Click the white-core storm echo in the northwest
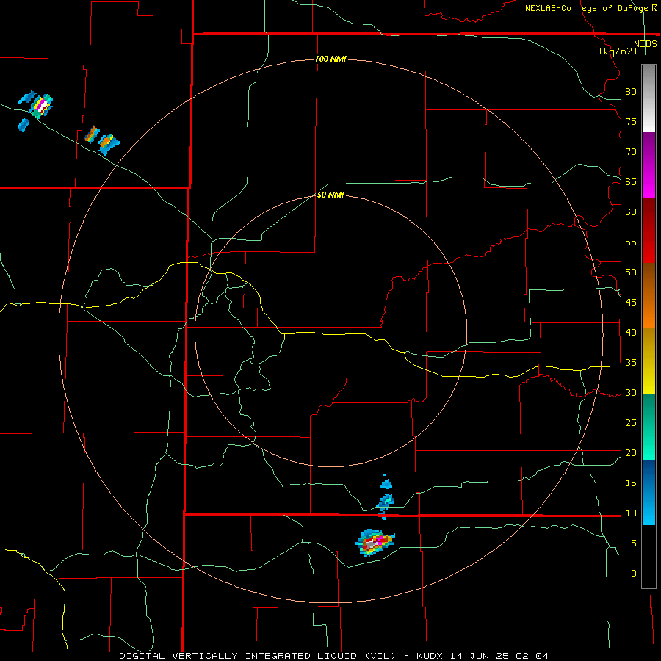The width and height of the screenshot is (661, 661). (x=41, y=105)
